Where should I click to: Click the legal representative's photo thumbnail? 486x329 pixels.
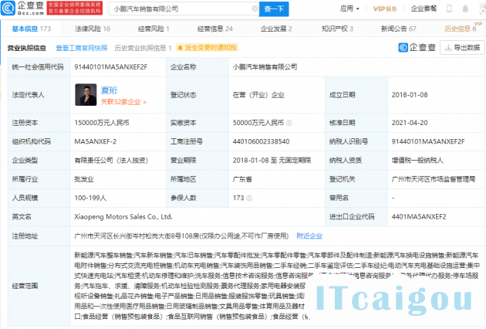coord(86,95)
